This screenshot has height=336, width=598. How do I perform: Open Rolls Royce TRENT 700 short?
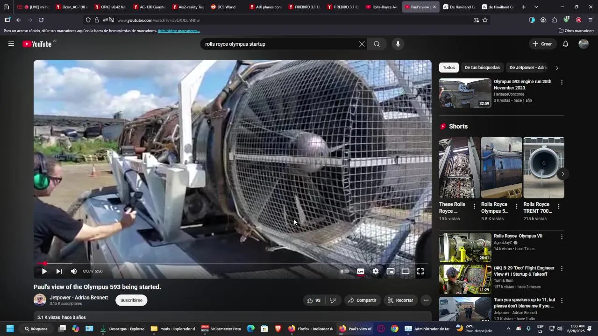544,168
